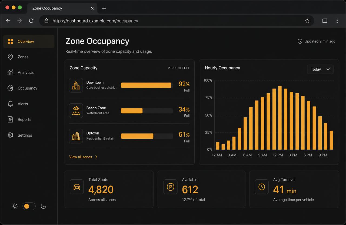Viewport: 346px width, 225px height.
Task: Open the browser three-dot menu
Action: click(x=337, y=21)
